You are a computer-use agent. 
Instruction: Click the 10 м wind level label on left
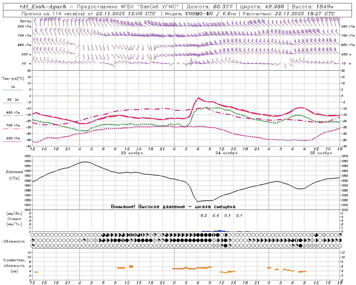pyautogui.click(x=27, y=63)
